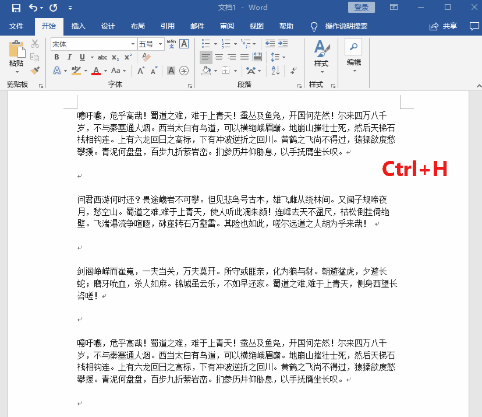482x417 pixels.
Task: Switch to the 插入 ribbon tab
Action: pyautogui.click(x=79, y=26)
